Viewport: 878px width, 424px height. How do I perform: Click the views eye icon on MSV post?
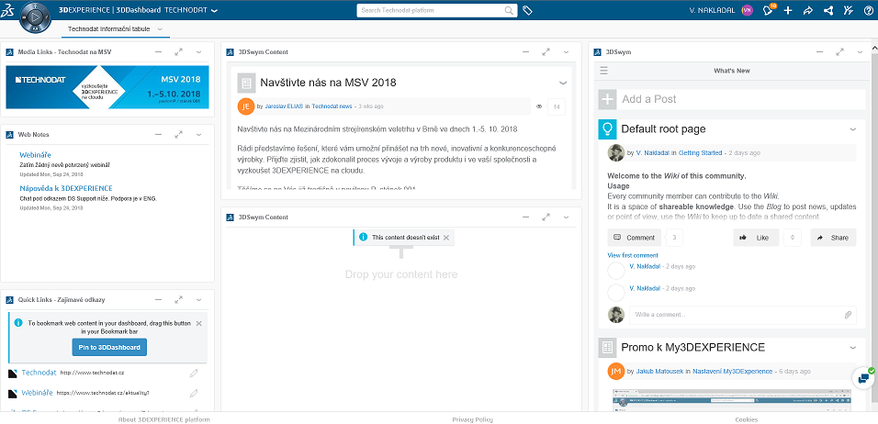coord(539,106)
